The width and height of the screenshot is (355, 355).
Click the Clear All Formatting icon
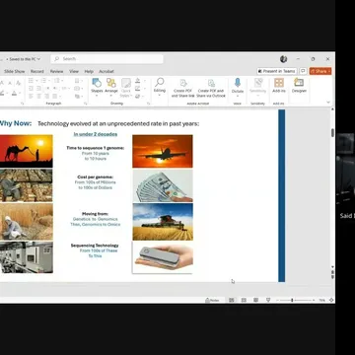[19, 83]
